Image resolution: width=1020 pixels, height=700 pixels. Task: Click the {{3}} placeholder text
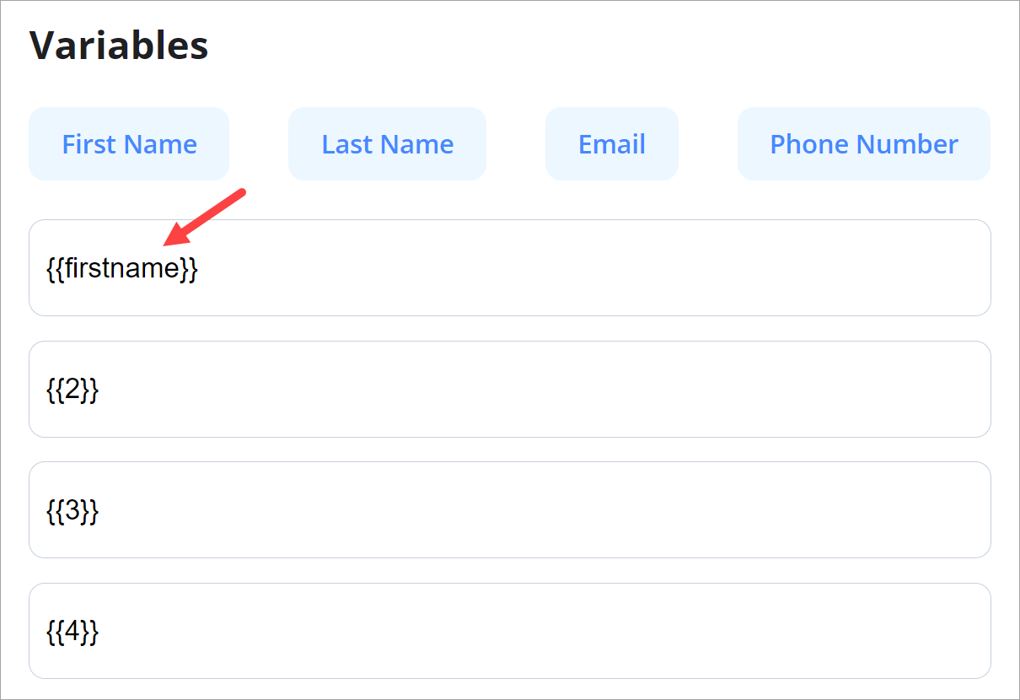(72, 510)
